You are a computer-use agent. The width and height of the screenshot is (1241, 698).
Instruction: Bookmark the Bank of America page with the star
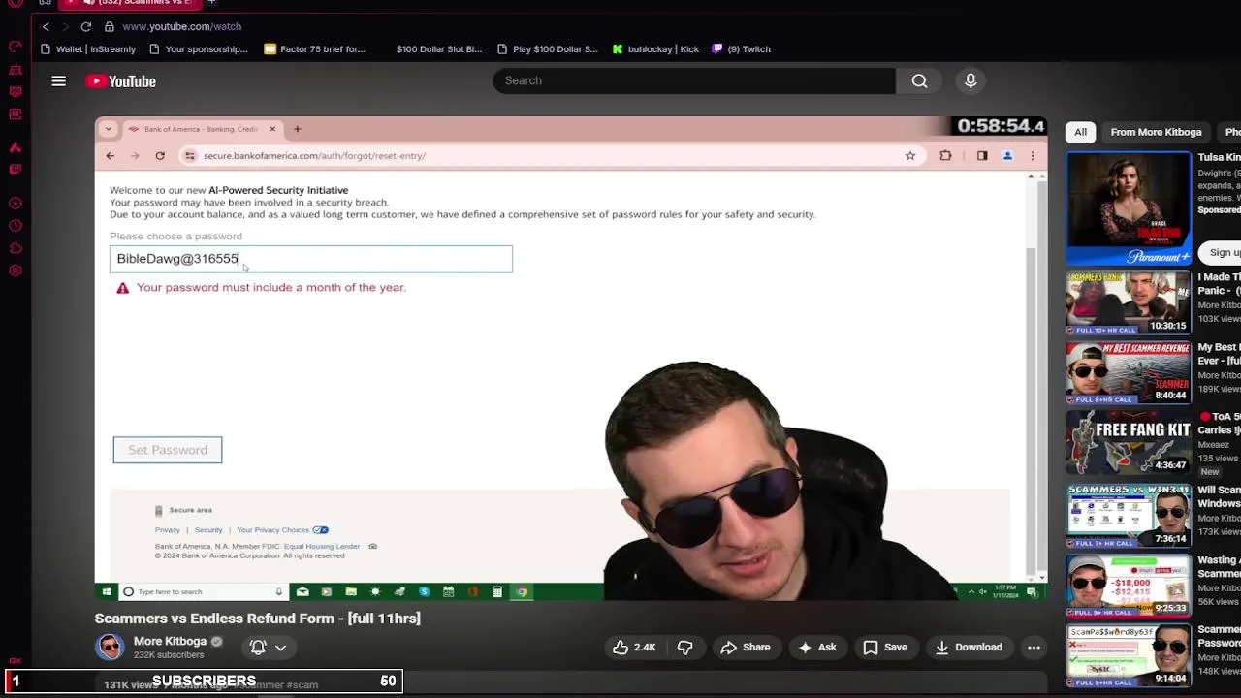tap(910, 155)
